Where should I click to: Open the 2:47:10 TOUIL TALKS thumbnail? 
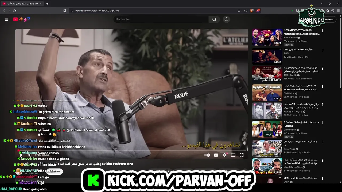[267, 74]
